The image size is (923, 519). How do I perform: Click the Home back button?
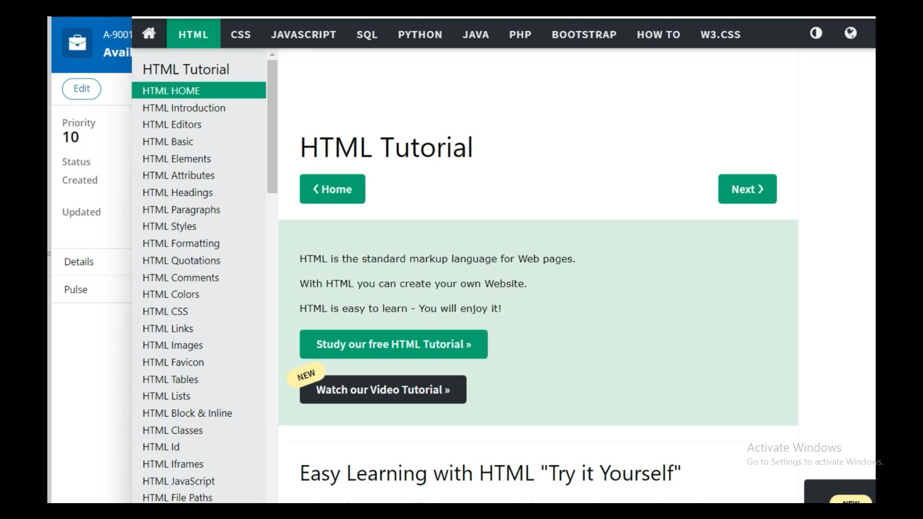tap(332, 189)
